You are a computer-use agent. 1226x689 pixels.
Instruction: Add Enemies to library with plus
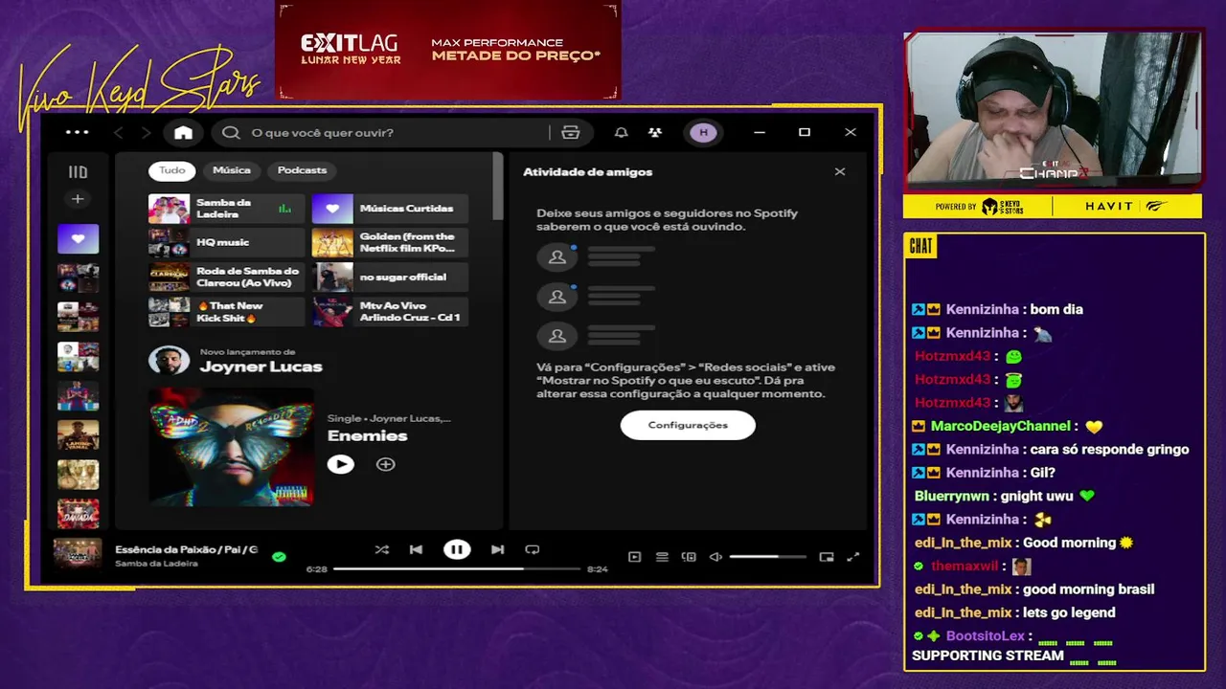pyautogui.click(x=385, y=464)
